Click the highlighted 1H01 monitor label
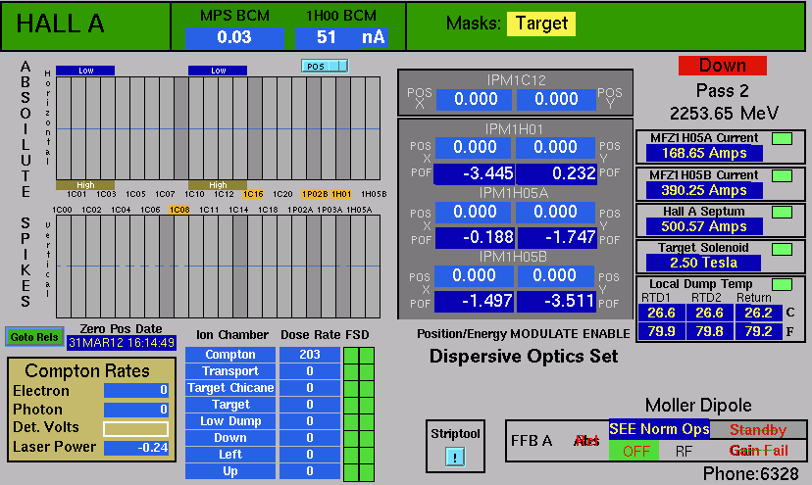The width and height of the screenshot is (812, 485). 340,194
